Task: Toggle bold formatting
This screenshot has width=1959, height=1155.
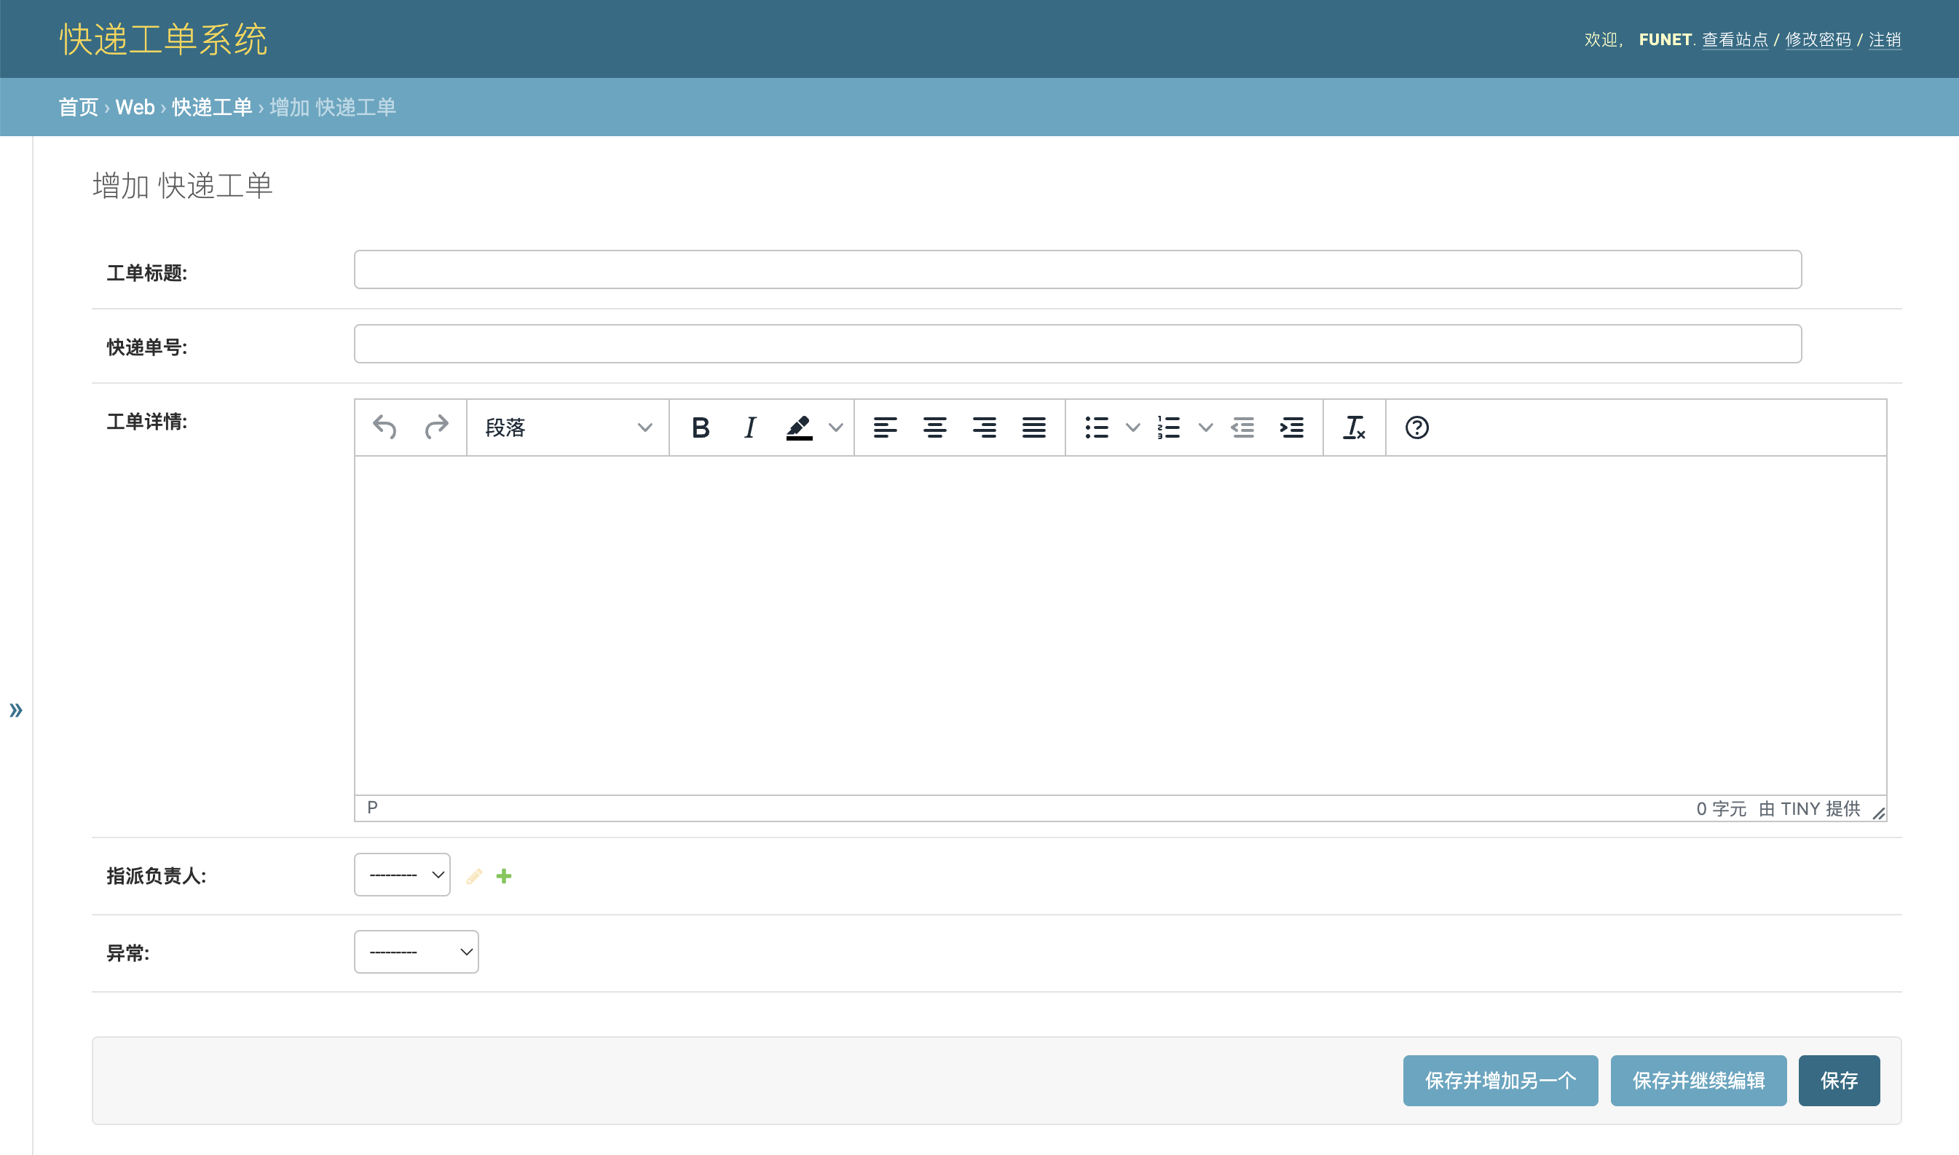Action: [x=701, y=427]
